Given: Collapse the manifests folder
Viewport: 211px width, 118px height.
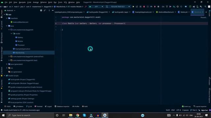Looking at the screenshot, I should coord(7,18).
